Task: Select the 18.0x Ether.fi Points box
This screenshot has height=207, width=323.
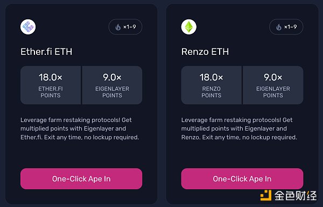Action: pos(51,85)
